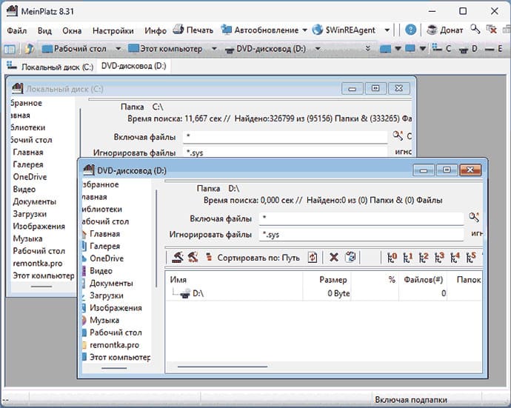
Task: Expand the Рабочий стол dropdown arrow
Action: pos(118,49)
